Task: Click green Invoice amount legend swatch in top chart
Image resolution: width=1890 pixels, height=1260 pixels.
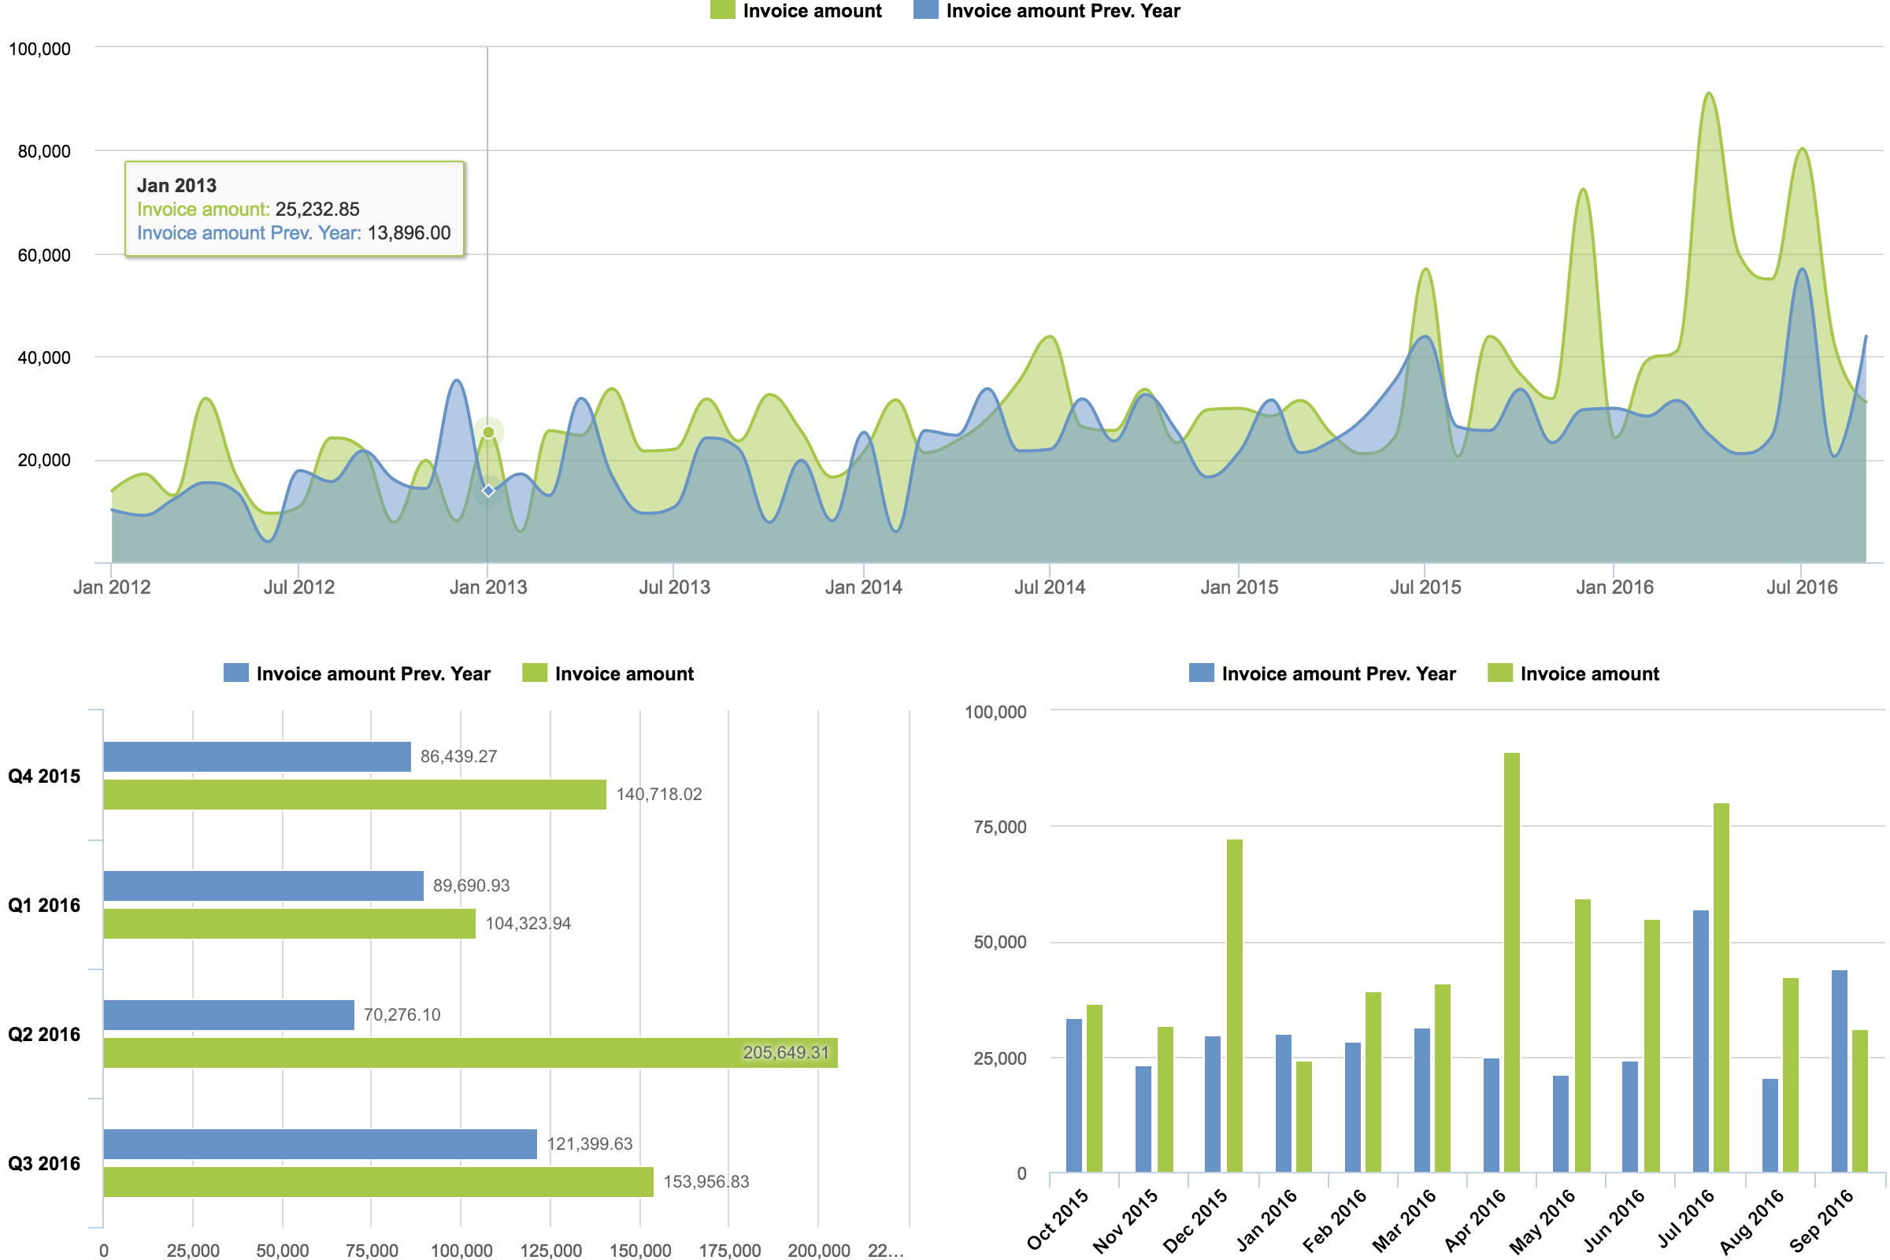Action: click(722, 9)
